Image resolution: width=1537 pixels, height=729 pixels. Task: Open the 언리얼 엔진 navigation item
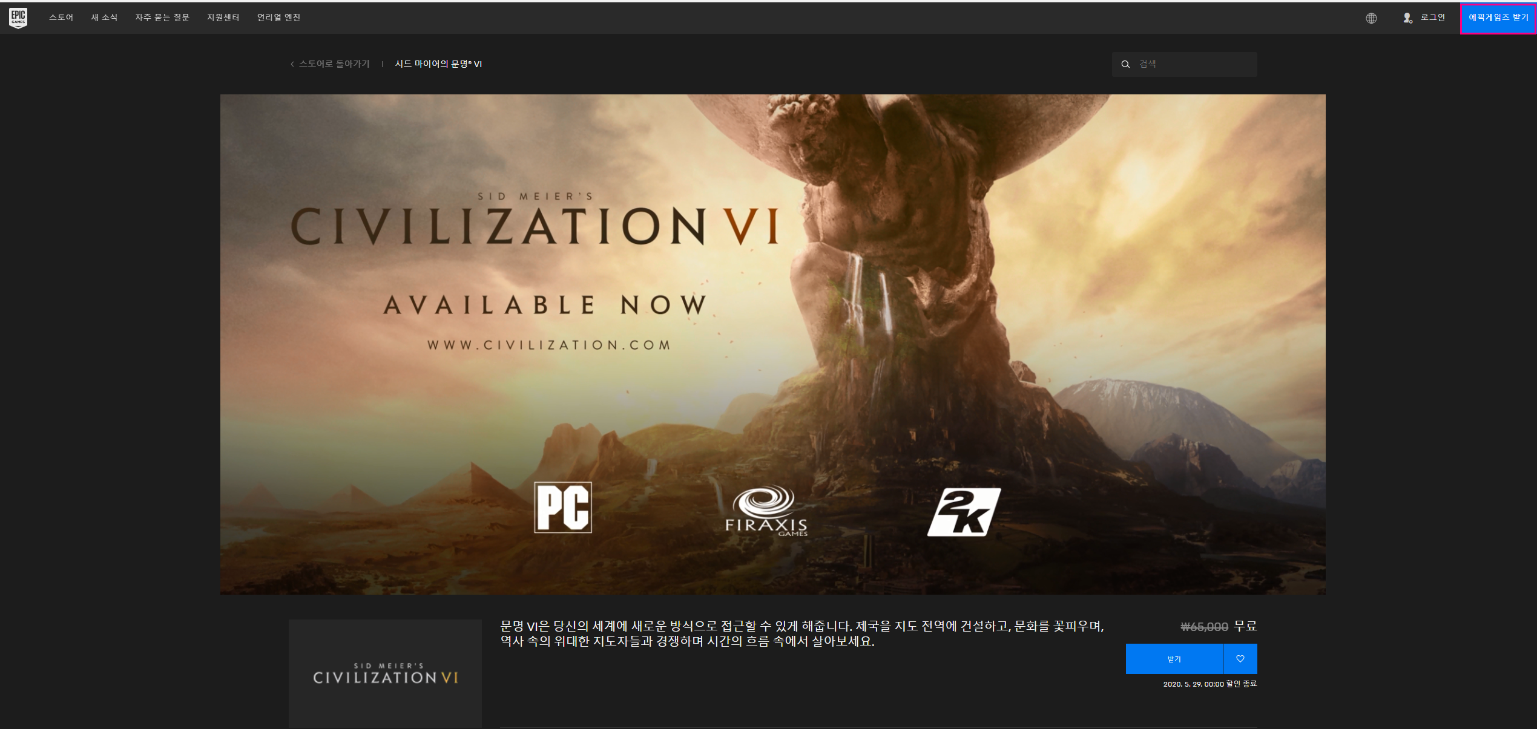point(278,18)
